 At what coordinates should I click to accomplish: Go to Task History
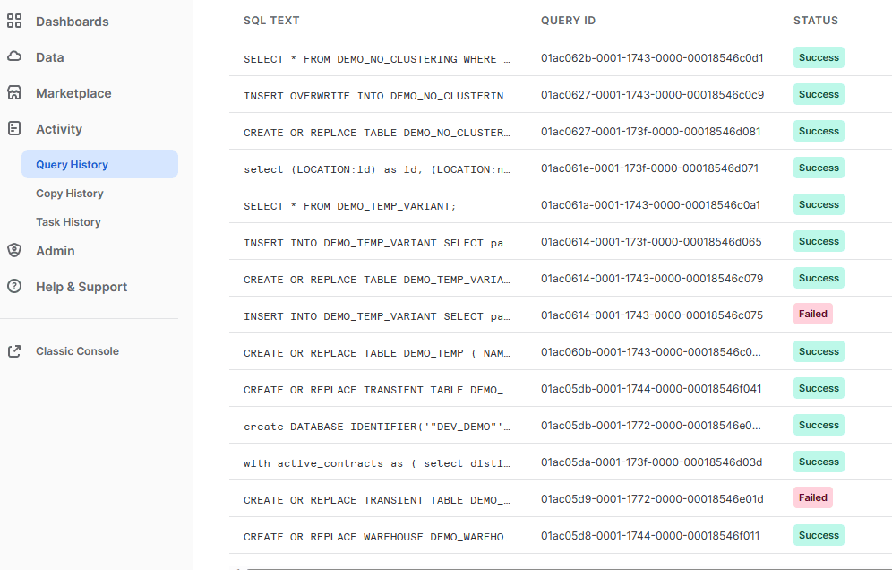point(68,222)
